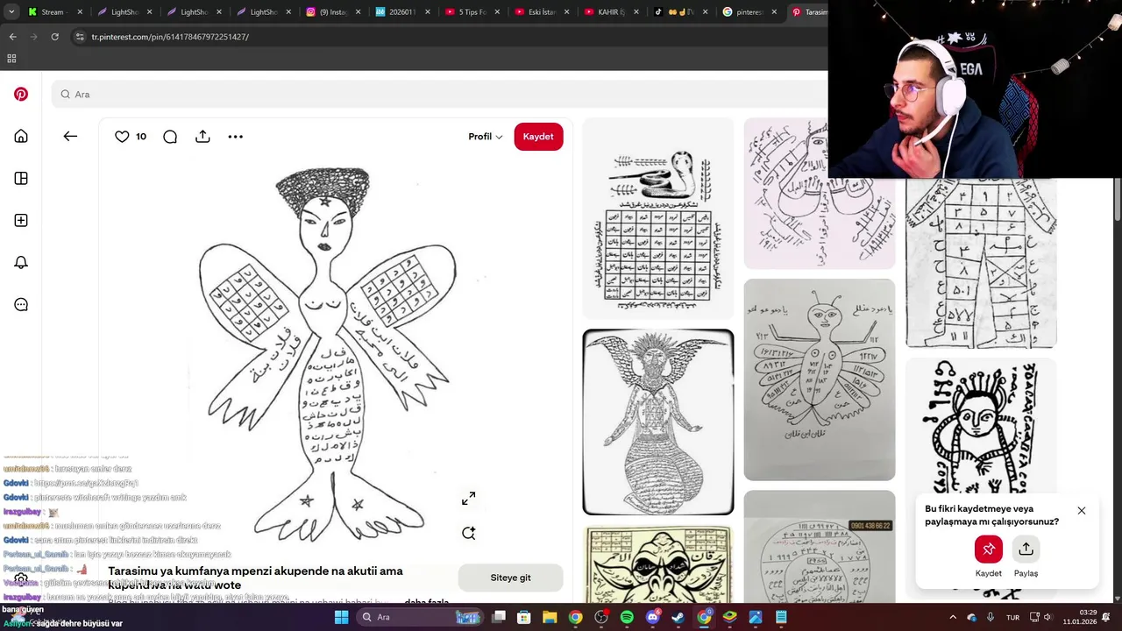The image size is (1122, 631).
Task: Open messages chat icon in sidebar
Action: 21,305
